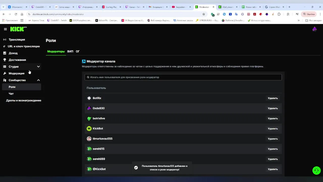
Task: Remove BotRix from moderators
Action: [273, 98]
